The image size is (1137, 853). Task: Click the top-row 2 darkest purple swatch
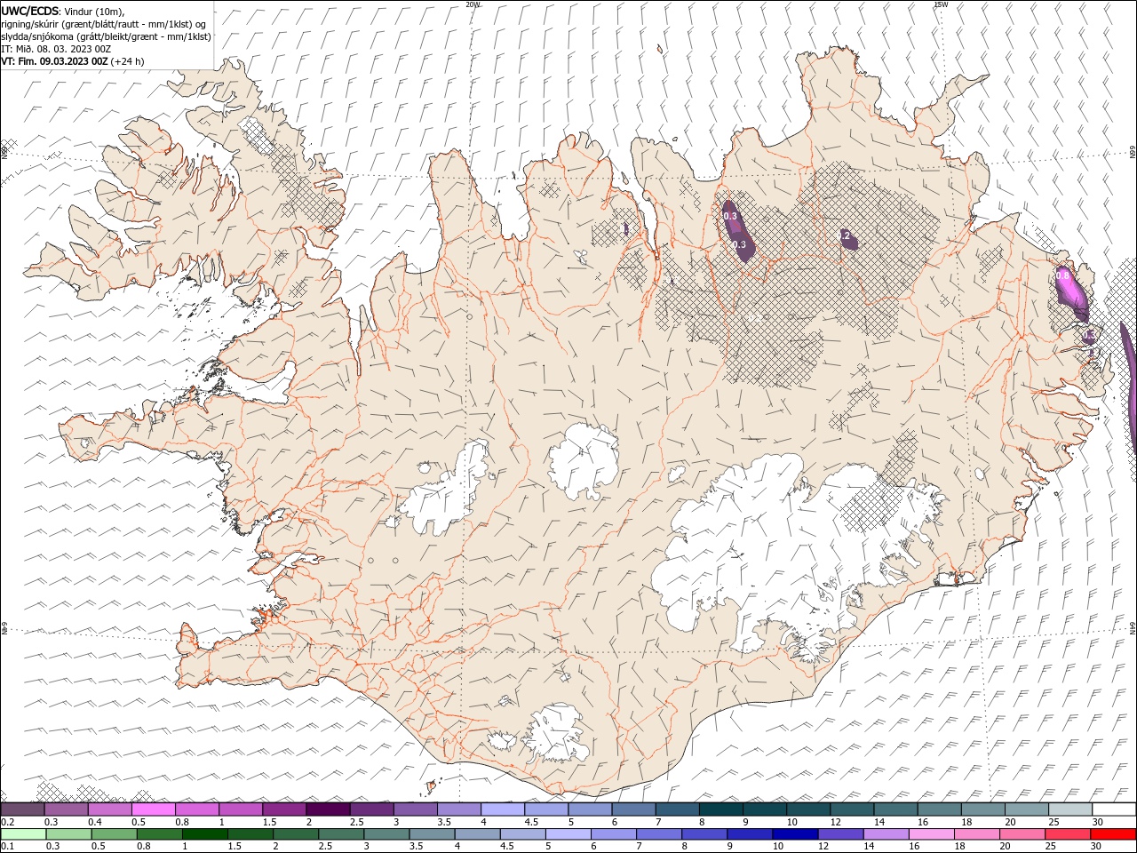[328, 809]
